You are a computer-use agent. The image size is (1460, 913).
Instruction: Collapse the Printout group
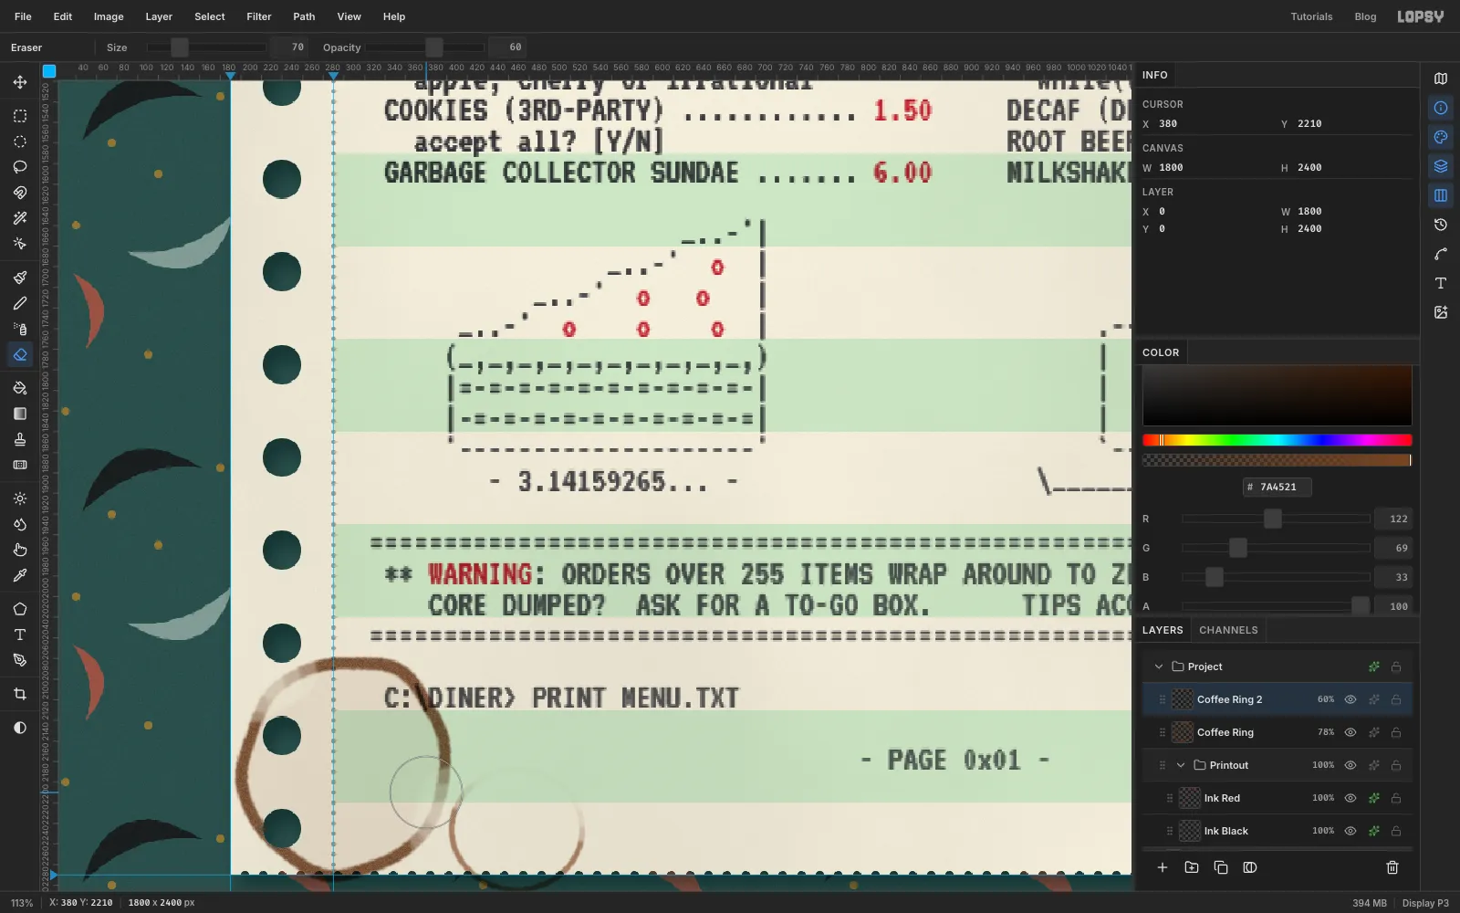pyautogui.click(x=1181, y=765)
